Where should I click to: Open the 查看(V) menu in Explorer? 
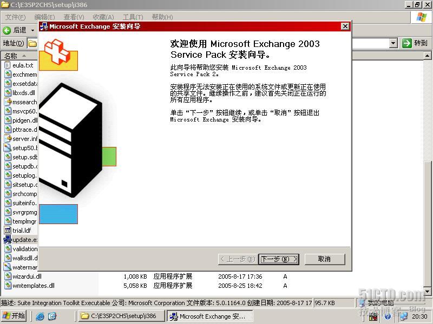coord(74,17)
